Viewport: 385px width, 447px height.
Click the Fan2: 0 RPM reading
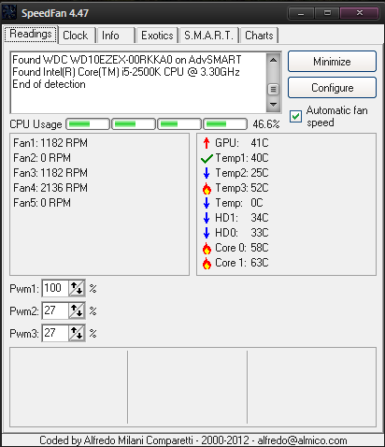tap(42, 158)
